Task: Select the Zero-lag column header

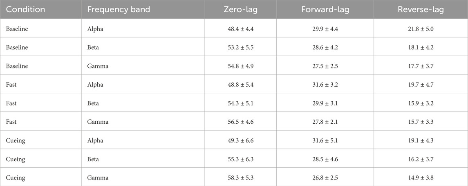Action: click(x=240, y=9)
